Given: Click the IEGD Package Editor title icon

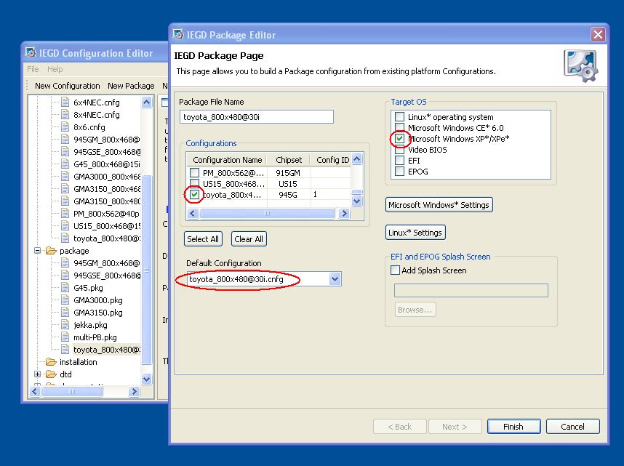Looking at the screenshot, I should click(178, 34).
